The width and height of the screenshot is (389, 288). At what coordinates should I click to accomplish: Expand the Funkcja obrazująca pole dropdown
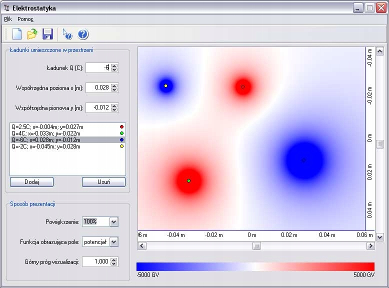click(x=113, y=242)
